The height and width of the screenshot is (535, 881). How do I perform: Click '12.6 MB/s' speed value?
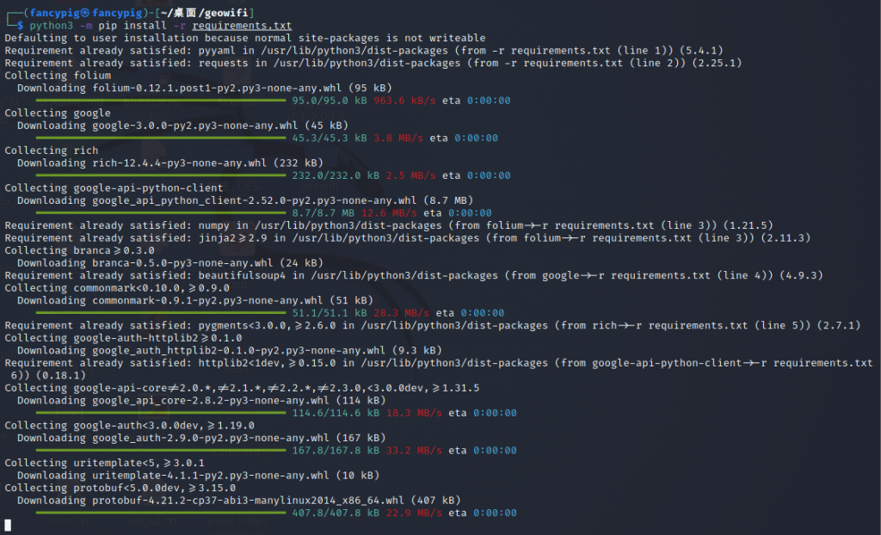tap(389, 213)
